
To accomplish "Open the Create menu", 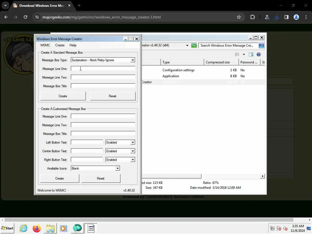I will [x=60, y=45].
